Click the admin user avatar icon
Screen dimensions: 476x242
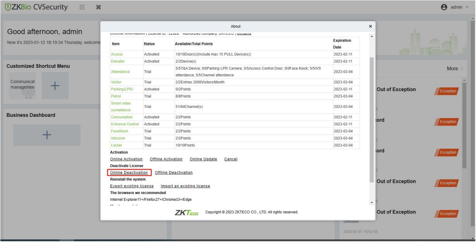(x=445, y=7)
